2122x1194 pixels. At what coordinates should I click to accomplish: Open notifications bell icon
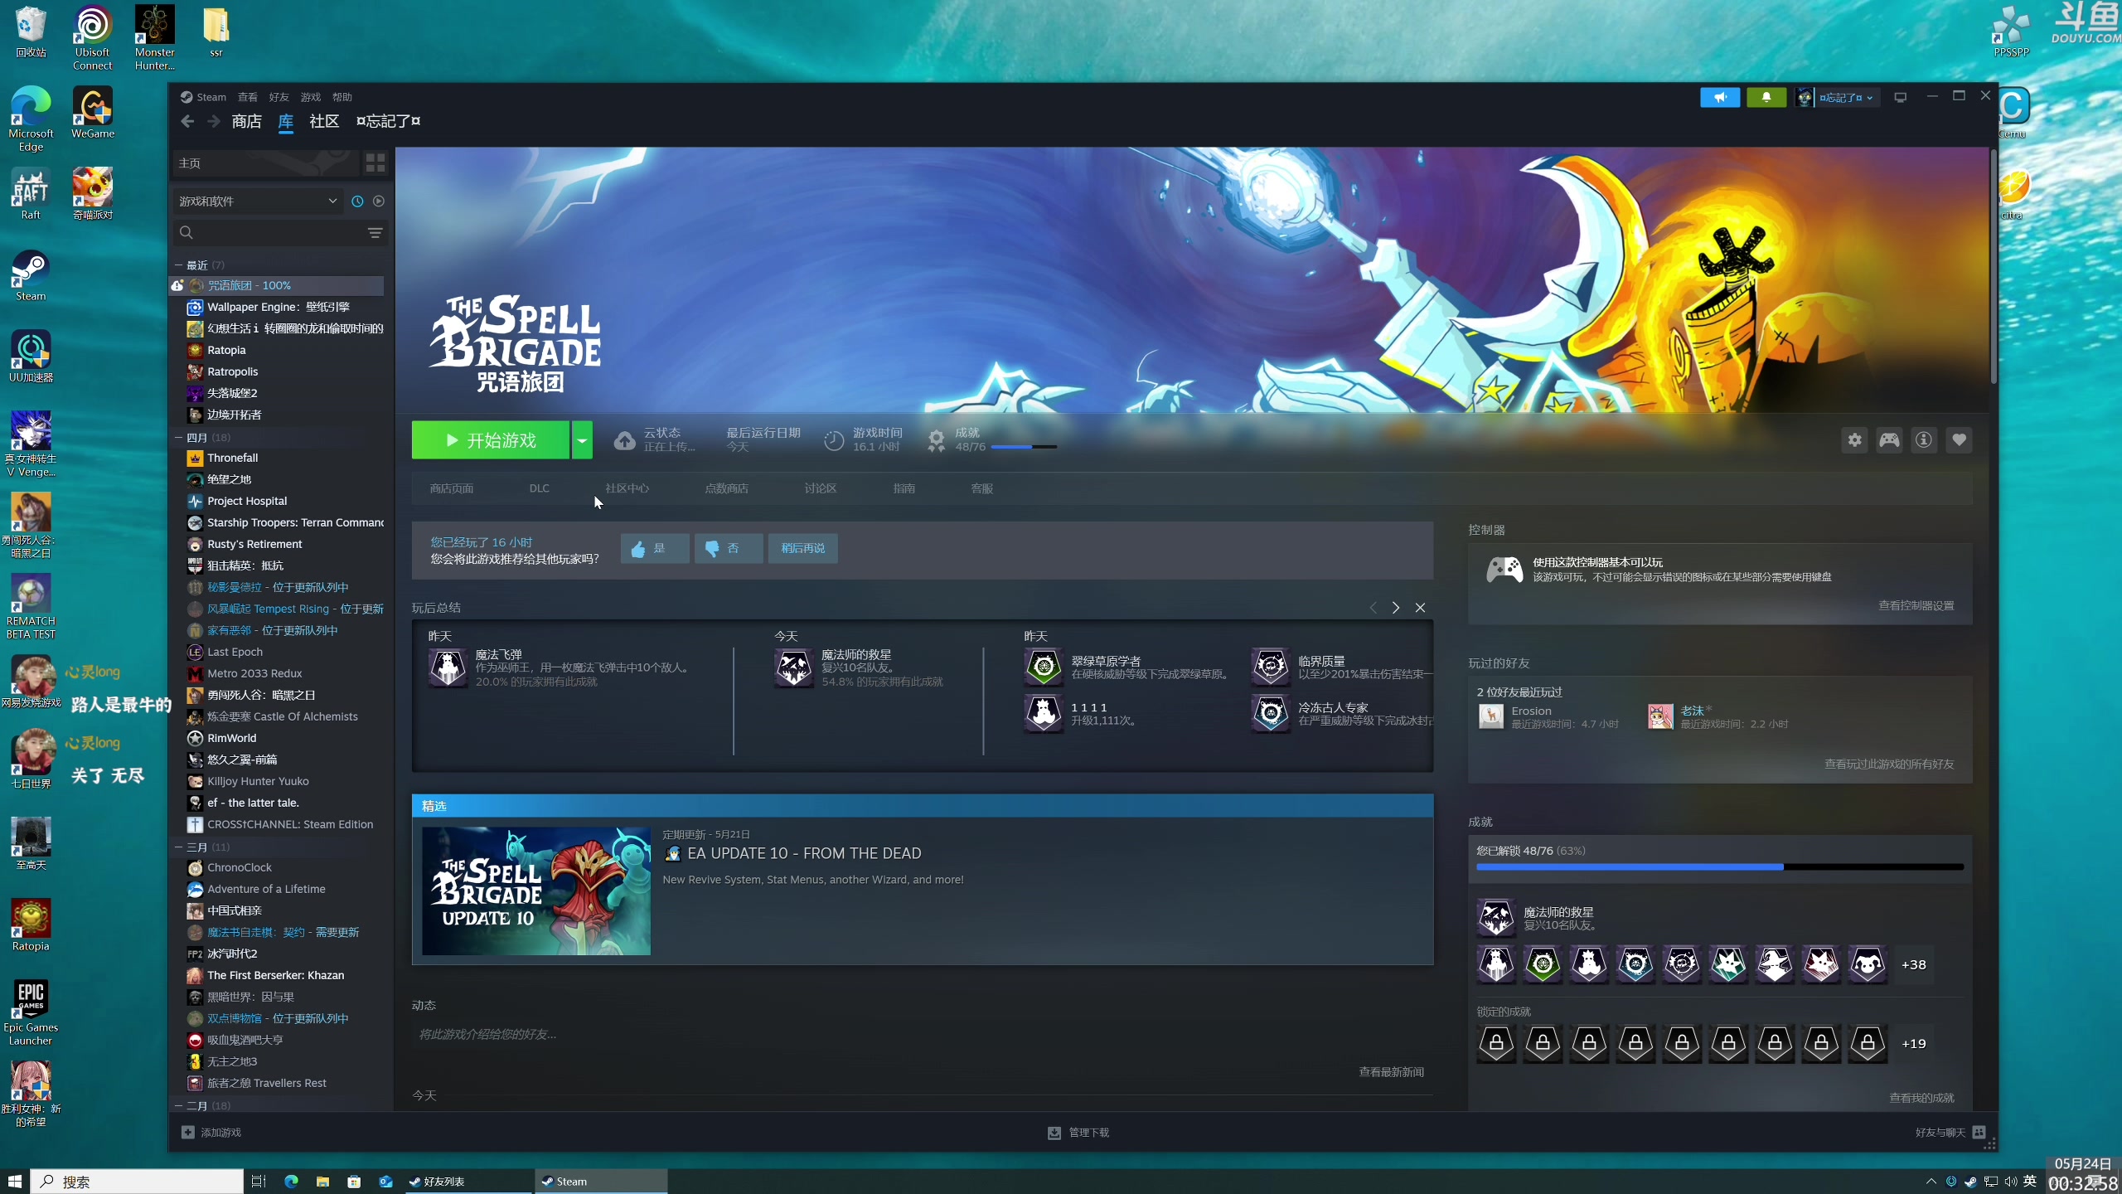click(x=1766, y=97)
